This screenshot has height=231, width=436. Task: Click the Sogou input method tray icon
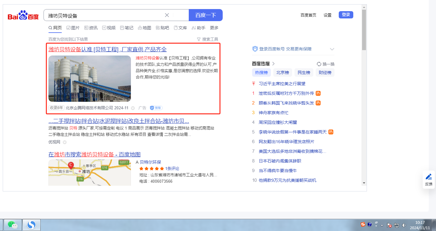click(x=363, y=225)
